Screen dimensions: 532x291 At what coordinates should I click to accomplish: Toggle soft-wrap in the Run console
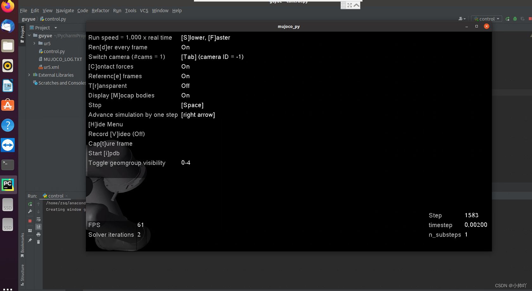click(x=39, y=220)
